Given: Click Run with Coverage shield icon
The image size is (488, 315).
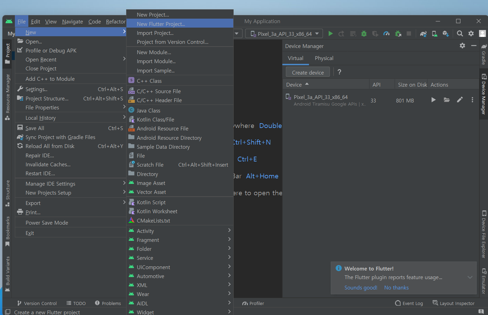Looking at the screenshot, I should (375, 33).
